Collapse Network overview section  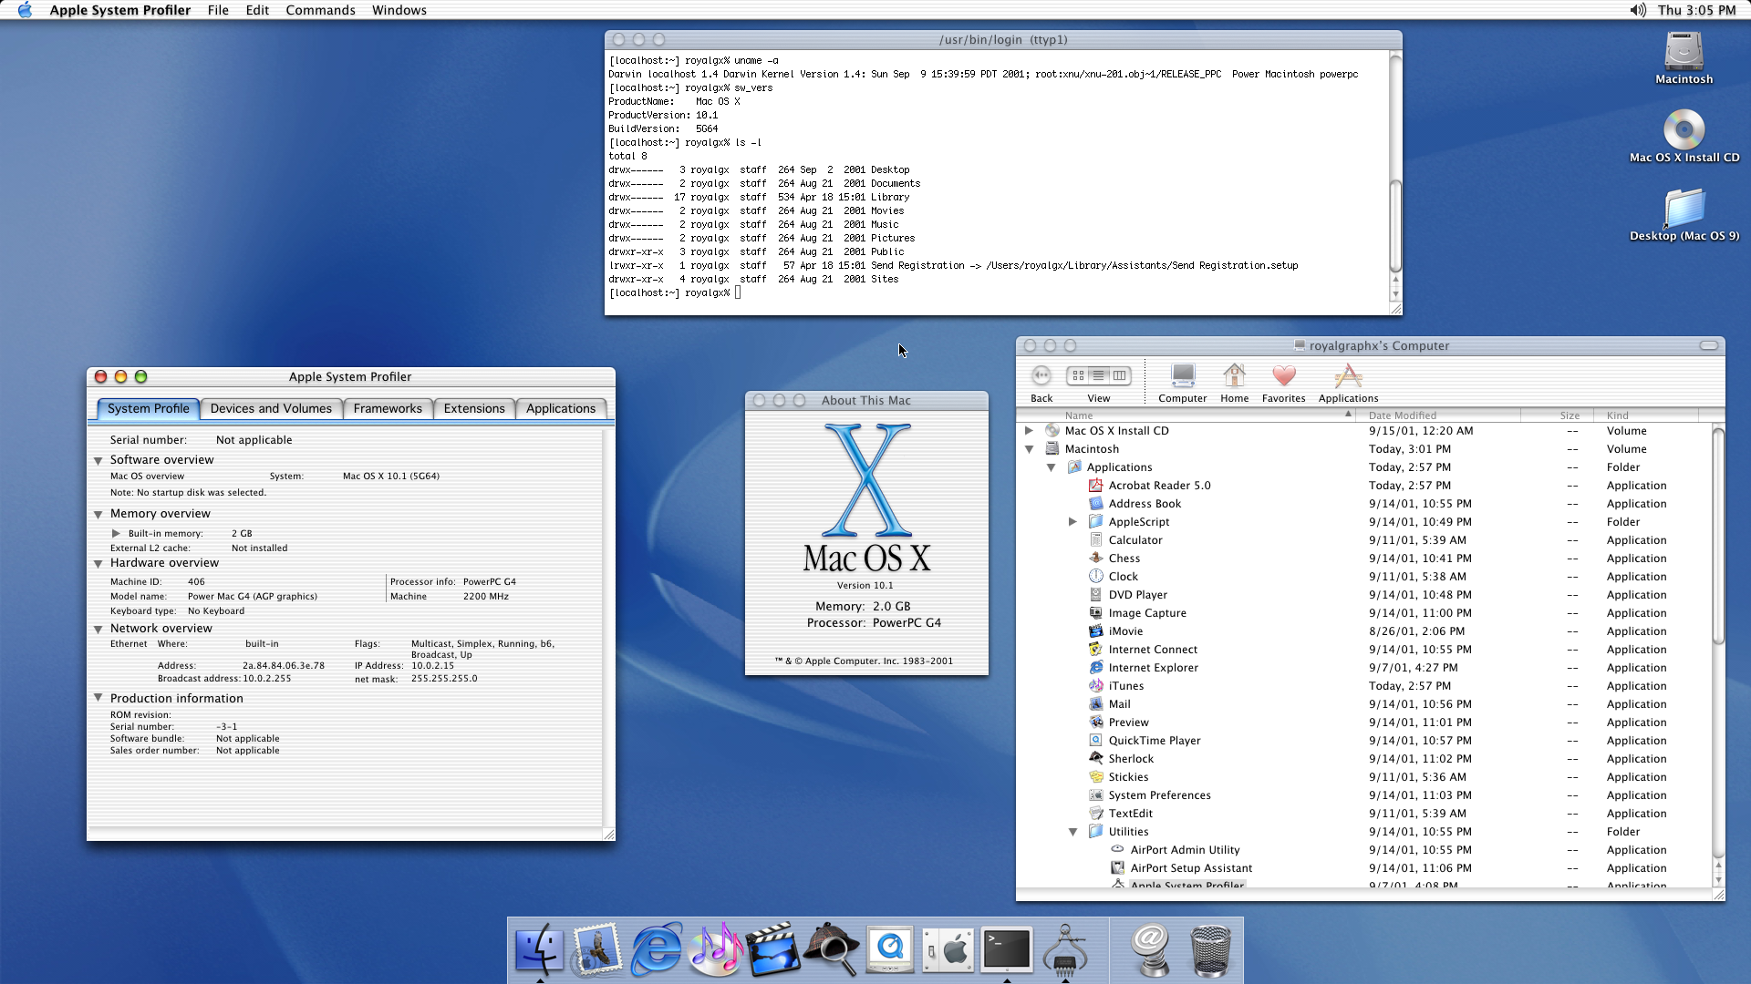click(x=98, y=630)
